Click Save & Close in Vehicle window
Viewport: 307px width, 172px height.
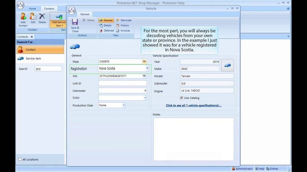click(x=75, y=25)
